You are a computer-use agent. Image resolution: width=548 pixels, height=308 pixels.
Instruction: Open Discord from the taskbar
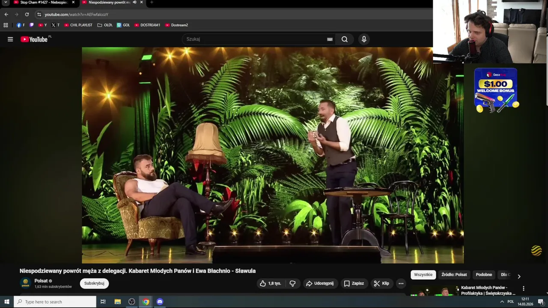160,302
